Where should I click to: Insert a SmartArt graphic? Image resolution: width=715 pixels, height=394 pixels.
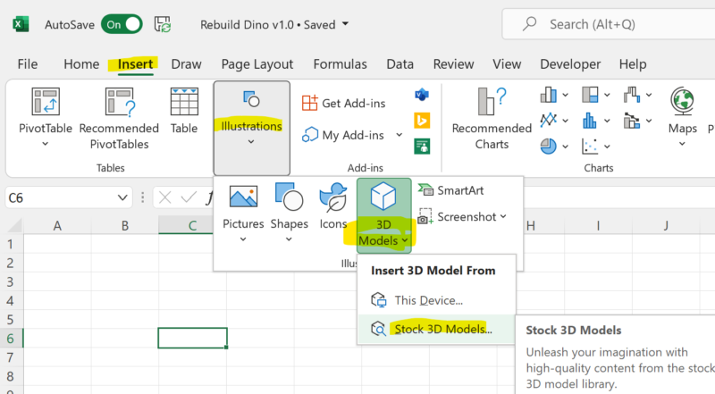pyautogui.click(x=451, y=190)
